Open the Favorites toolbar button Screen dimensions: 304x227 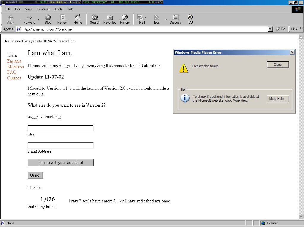(x=110, y=19)
